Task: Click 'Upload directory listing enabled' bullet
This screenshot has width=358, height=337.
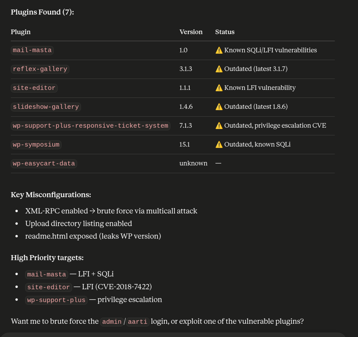Action: [79, 224]
